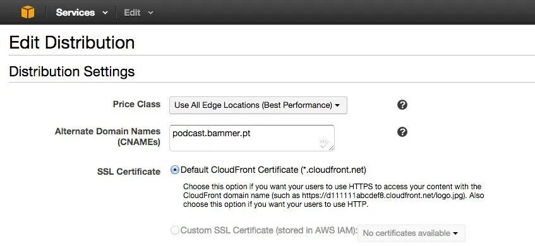Click the spell-check icon in CNAMEs field
Viewport: 535px width, 246px height.
point(325,143)
